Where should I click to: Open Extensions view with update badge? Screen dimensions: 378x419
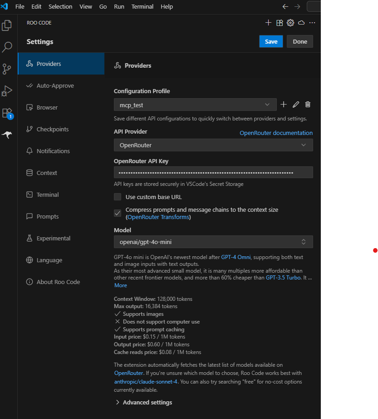pos(7,113)
